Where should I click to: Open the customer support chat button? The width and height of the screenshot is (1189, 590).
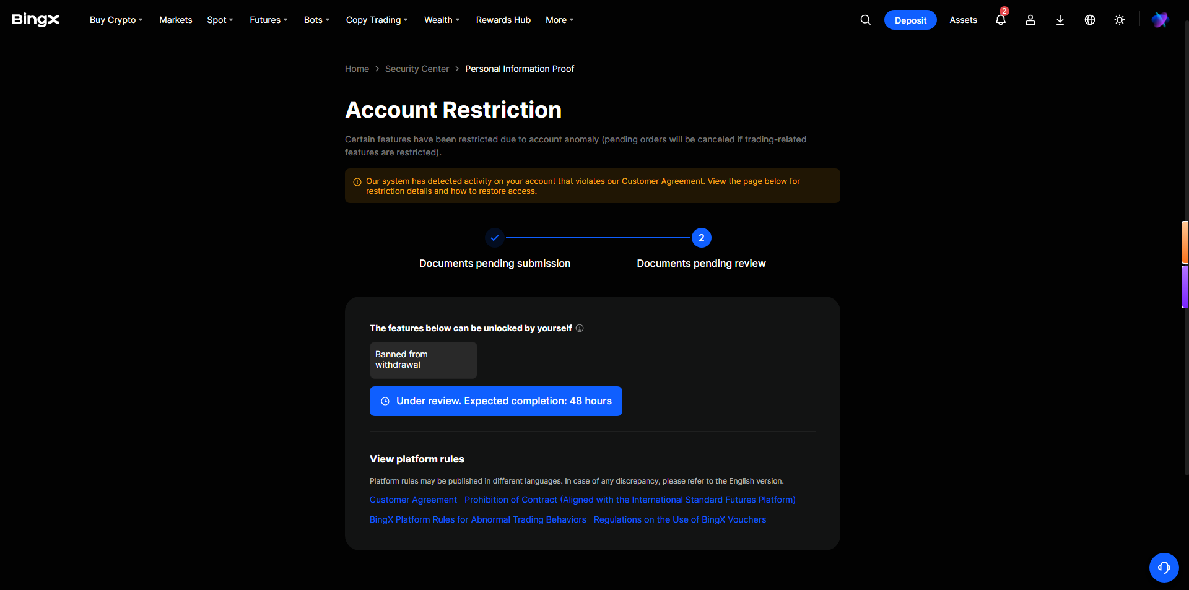(1164, 568)
